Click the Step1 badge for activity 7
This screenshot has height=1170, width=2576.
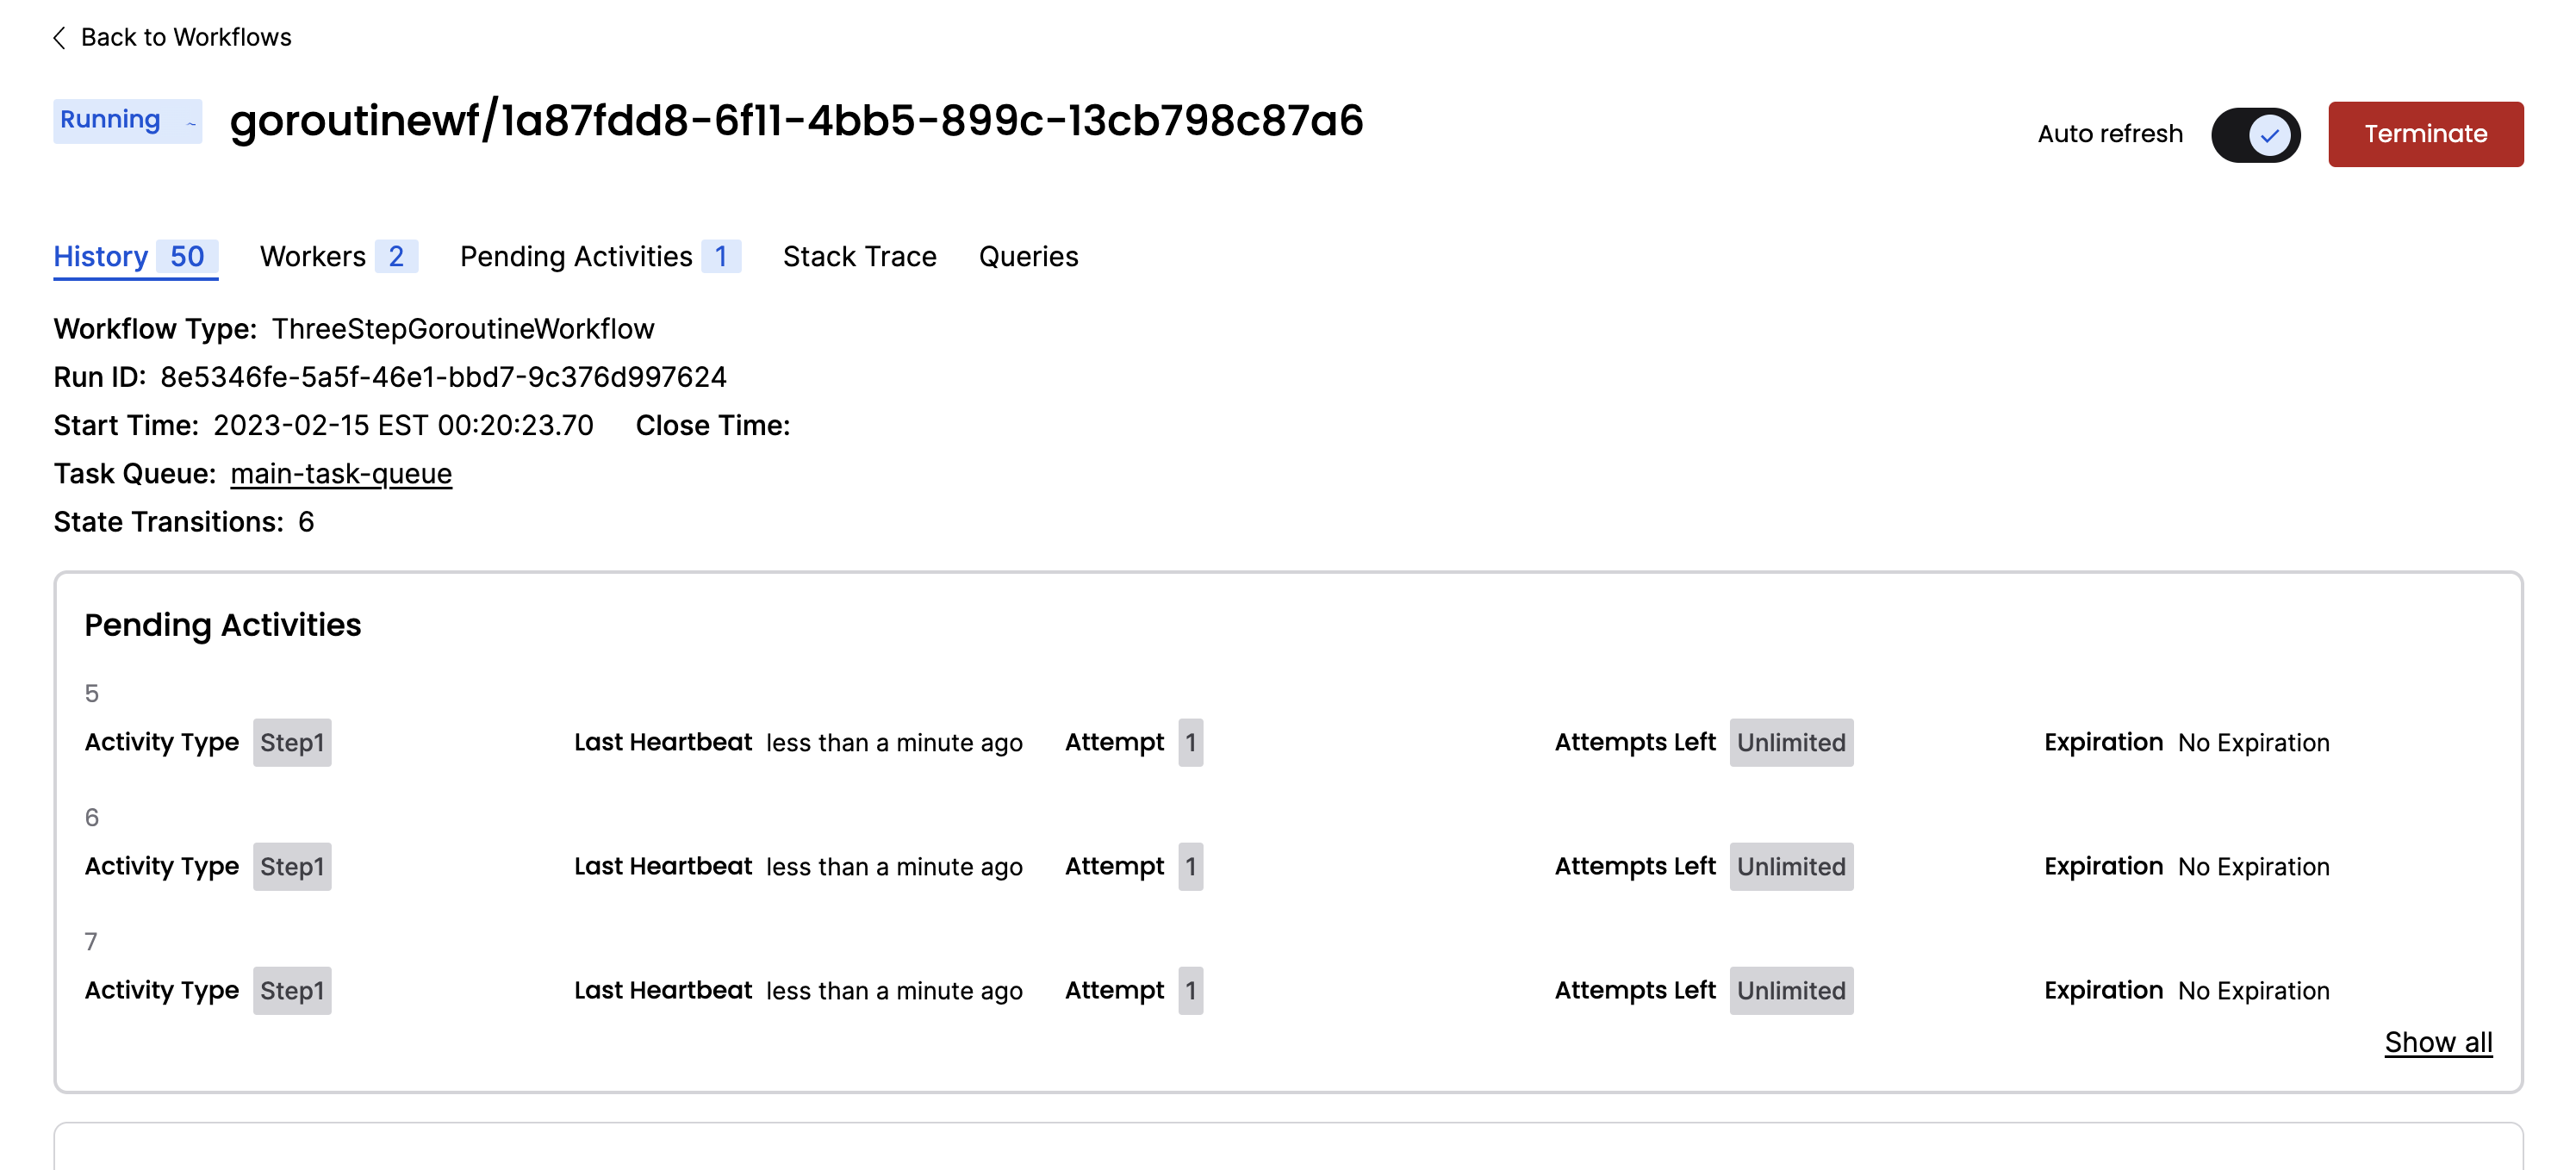(291, 990)
